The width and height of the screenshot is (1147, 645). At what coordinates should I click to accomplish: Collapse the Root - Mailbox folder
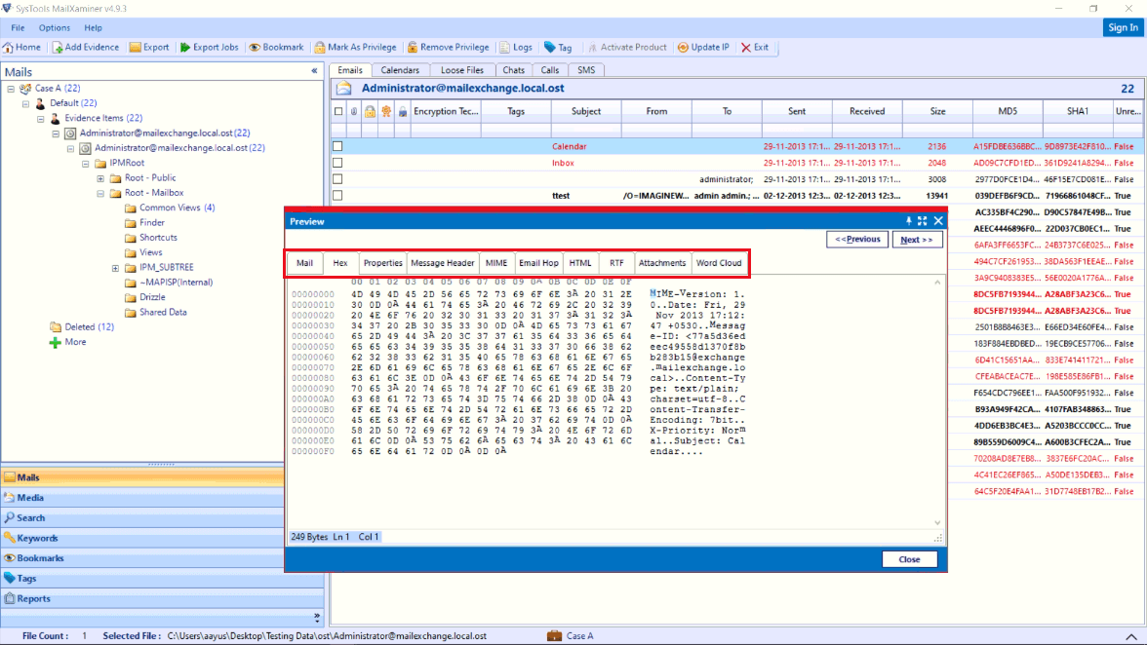point(100,194)
